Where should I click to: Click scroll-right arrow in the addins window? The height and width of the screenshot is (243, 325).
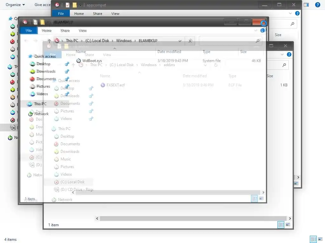click(x=290, y=218)
